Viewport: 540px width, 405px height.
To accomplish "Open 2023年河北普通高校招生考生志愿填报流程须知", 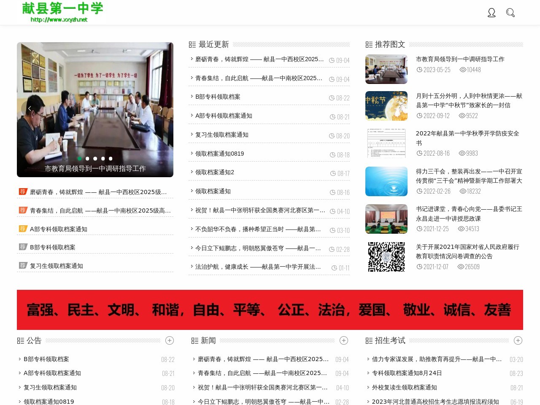I will pyautogui.click(x=435, y=402).
